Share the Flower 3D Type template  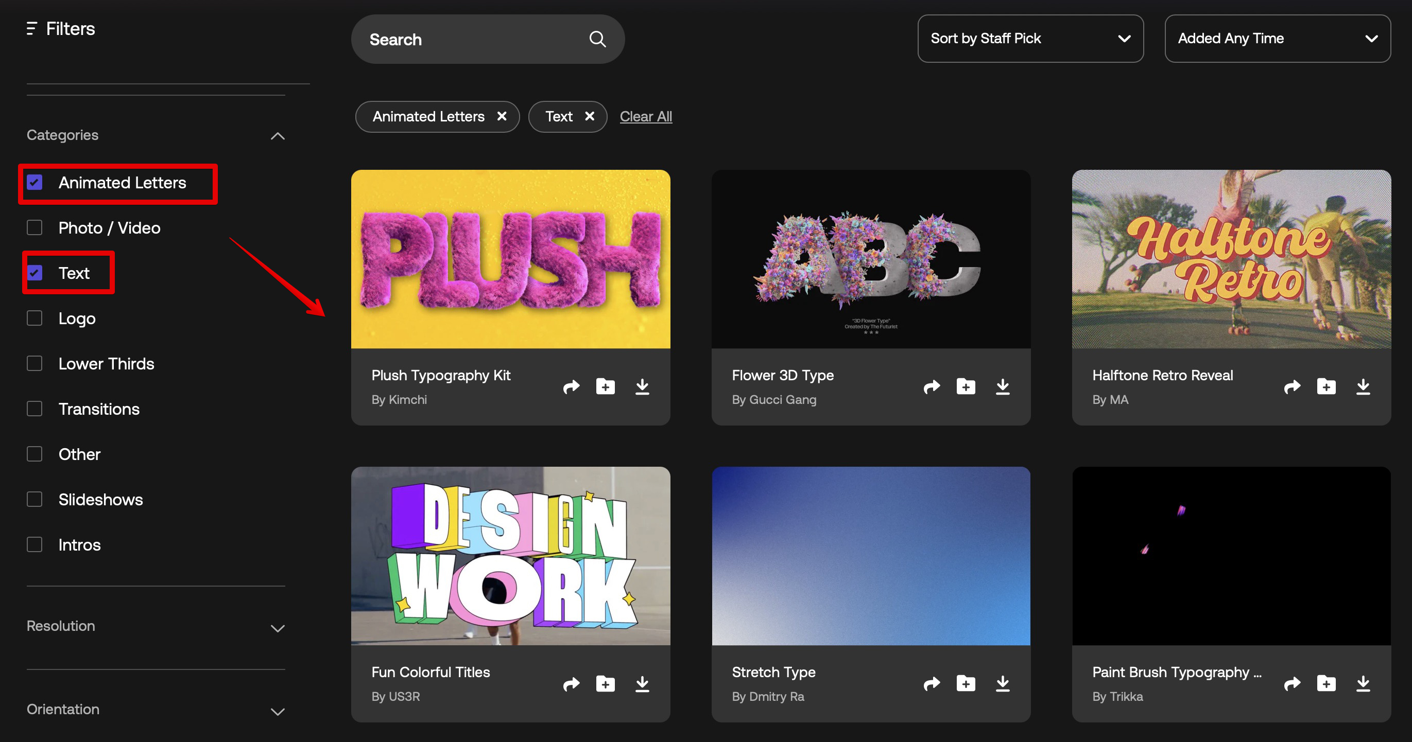point(931,386)
